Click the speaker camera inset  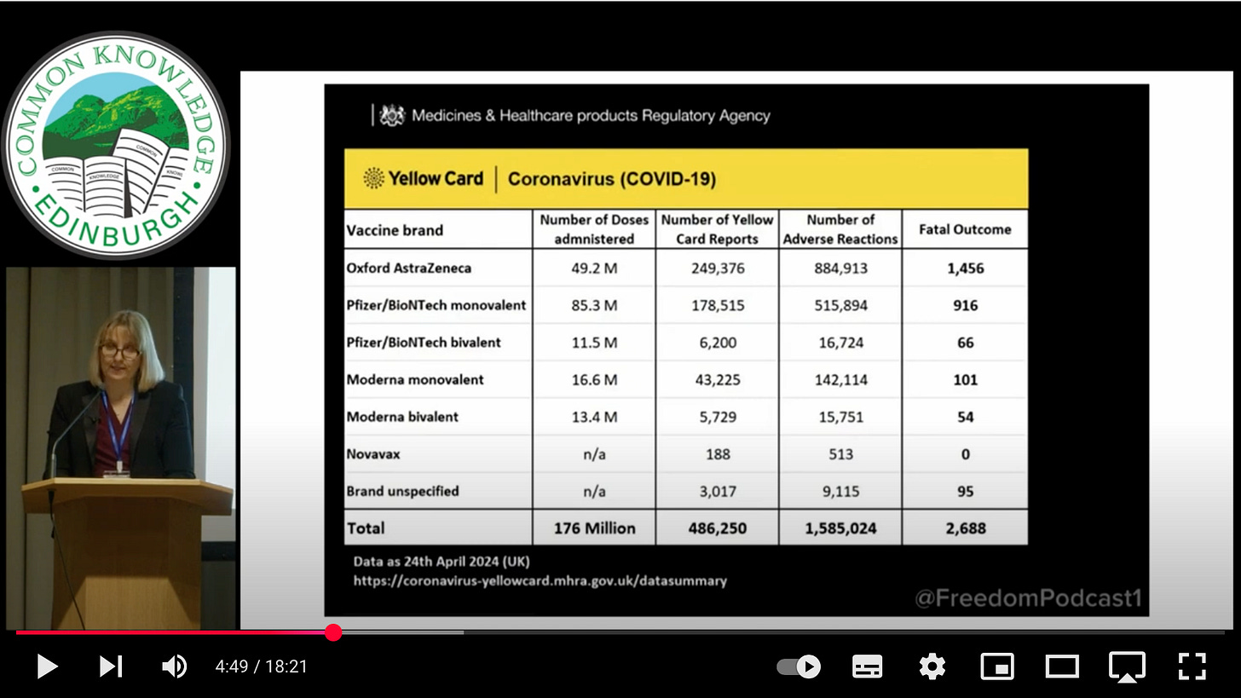coord(121,448)
